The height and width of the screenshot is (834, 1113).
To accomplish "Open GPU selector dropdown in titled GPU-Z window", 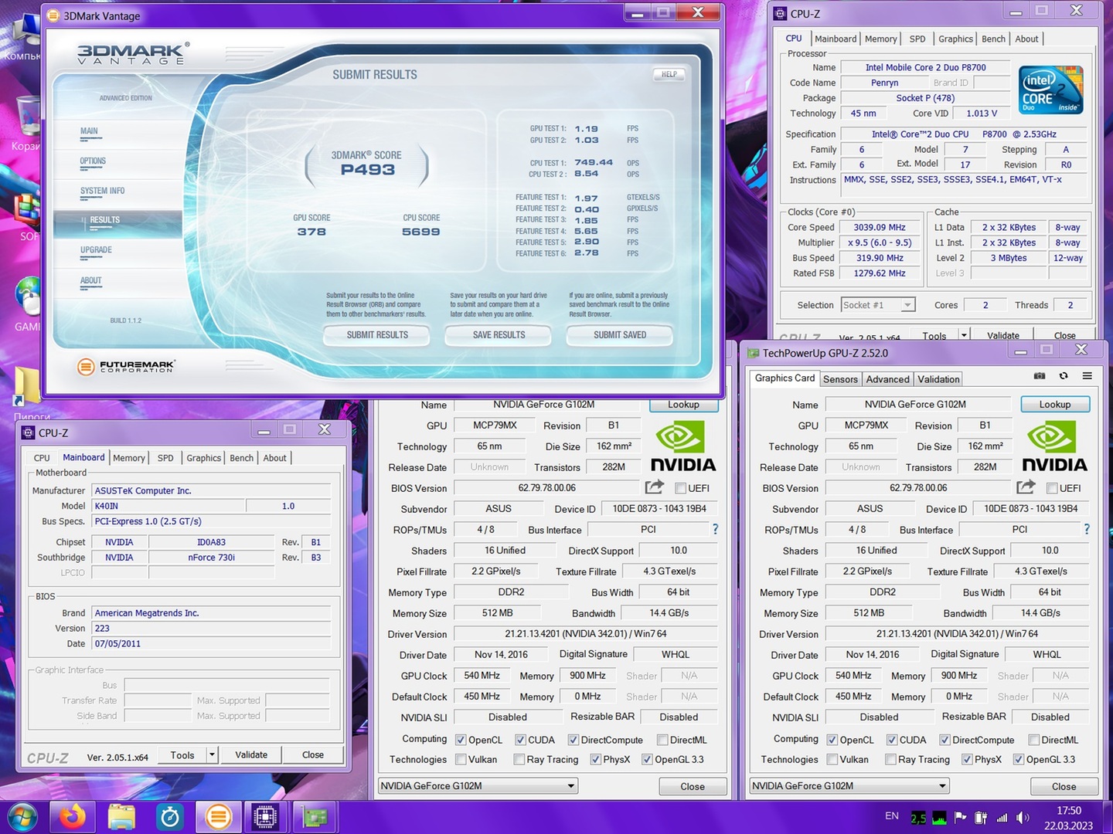I will [x=849, y=786].
